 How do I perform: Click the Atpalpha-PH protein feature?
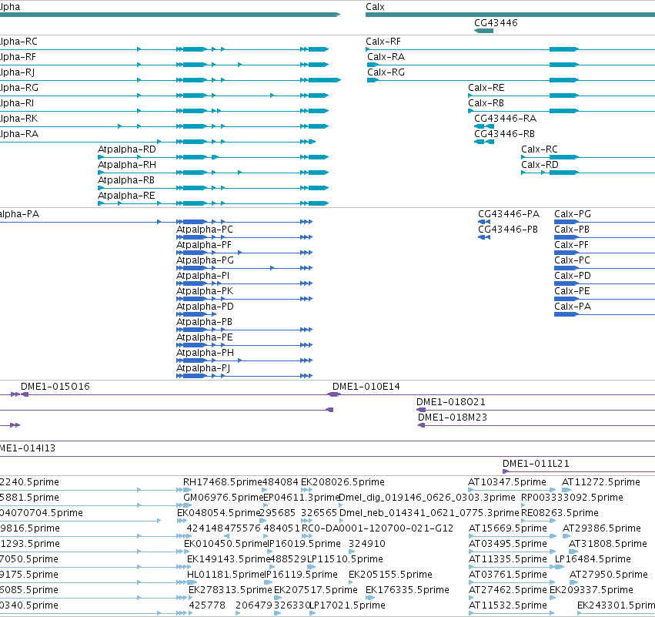244,360
